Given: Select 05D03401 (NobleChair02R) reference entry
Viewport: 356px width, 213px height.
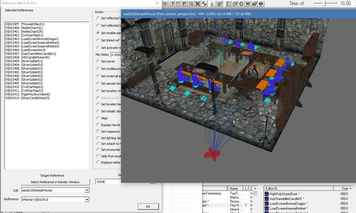Looking at the screenshot, I should (24, 32).
